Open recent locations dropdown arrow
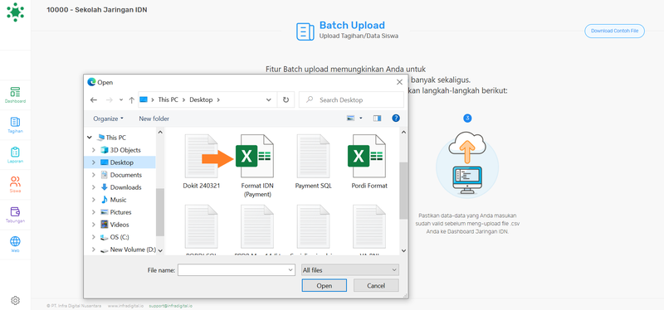The width and height of the screenshot is (664, 310). [x=121, y=100]
